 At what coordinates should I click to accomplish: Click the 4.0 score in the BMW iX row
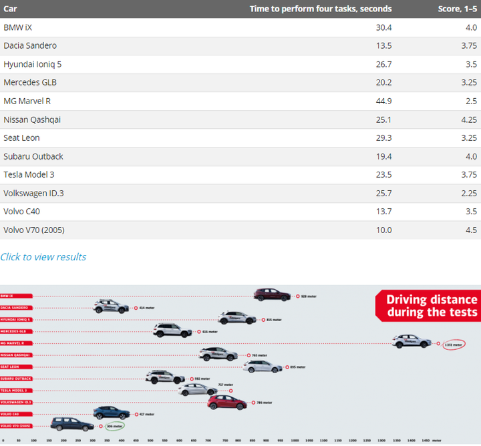tap(471, 27)
